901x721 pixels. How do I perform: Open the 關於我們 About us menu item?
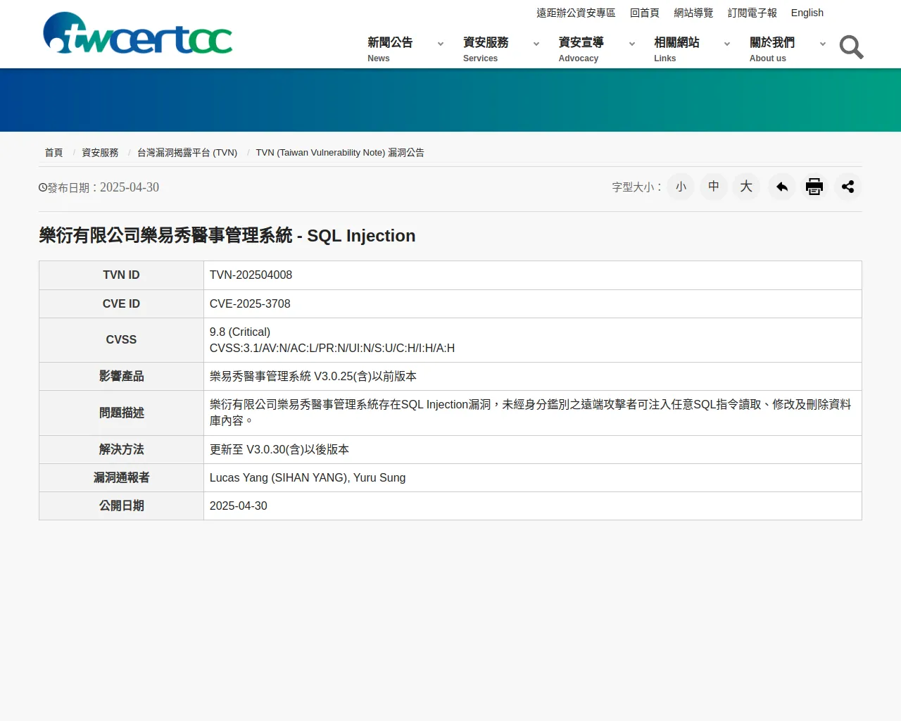click(x=772, y=49)
